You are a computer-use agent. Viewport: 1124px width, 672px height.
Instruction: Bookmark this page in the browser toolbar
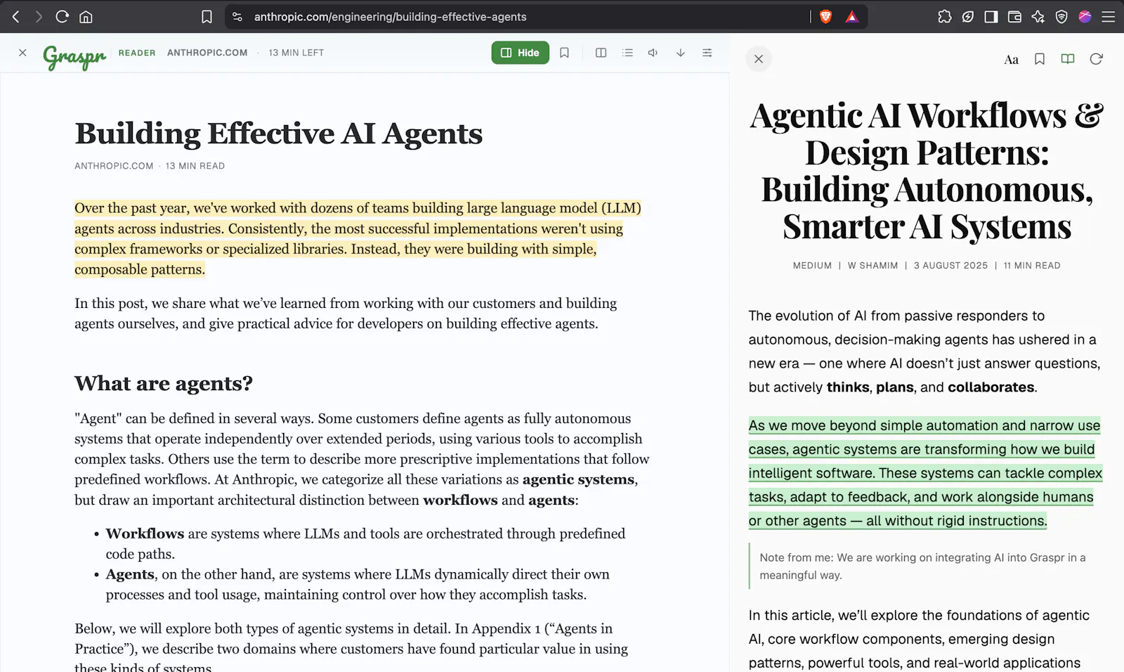tap(207, 17)
